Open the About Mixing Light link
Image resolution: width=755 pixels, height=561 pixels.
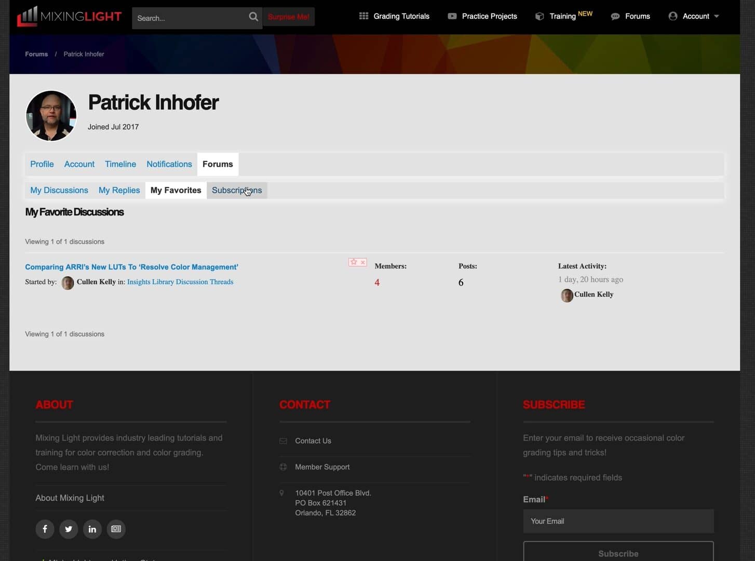pyautogui.click(x=70, y=498)
